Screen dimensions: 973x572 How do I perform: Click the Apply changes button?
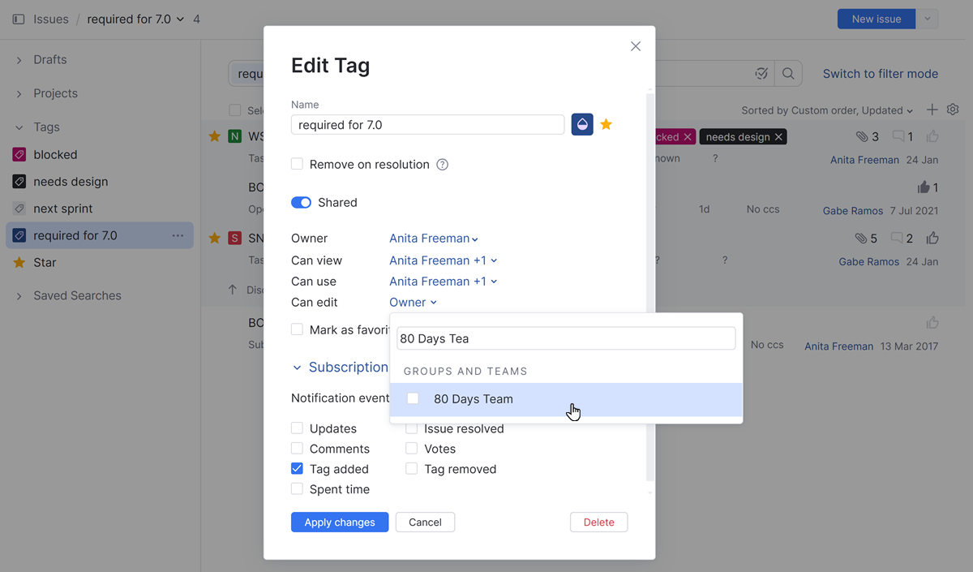point(339,523)
